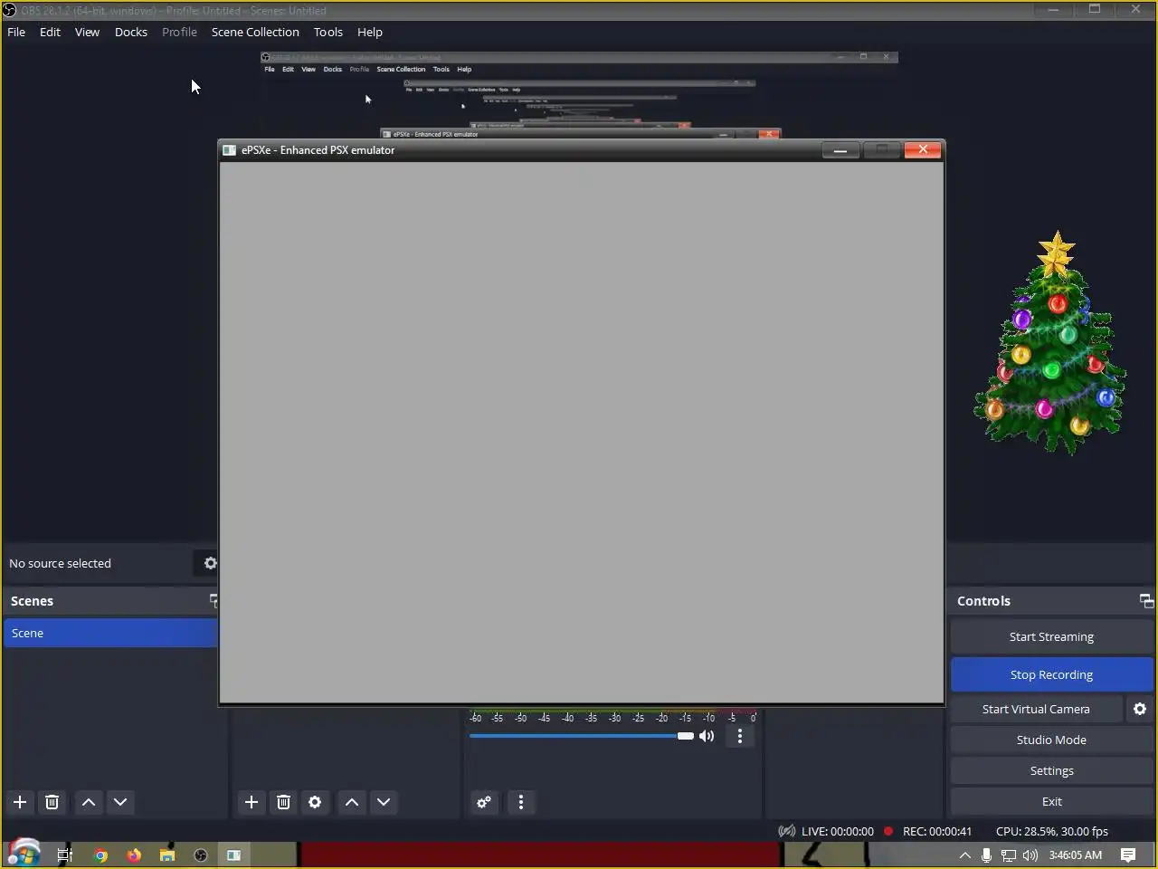Screen dimensions: 1158x869
Task: Open Google Chrome from the taskbar
Action: point(100,855)
